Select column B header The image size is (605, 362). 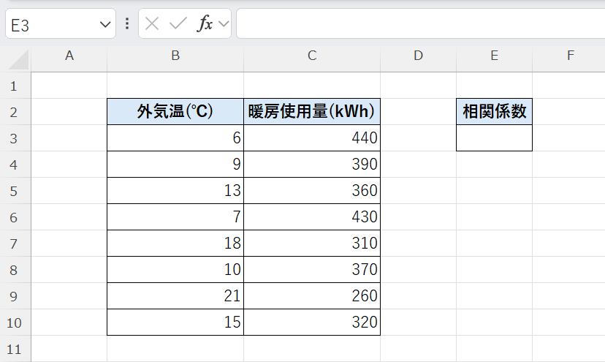[175, 56]
